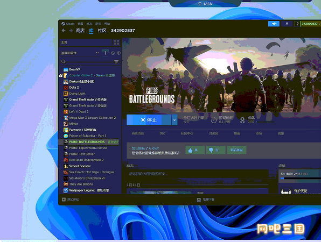The width and height of the screenshot is (321, 242).
Task: Select Sid Meier's Civilization VI
Action: tap(87, 178)
